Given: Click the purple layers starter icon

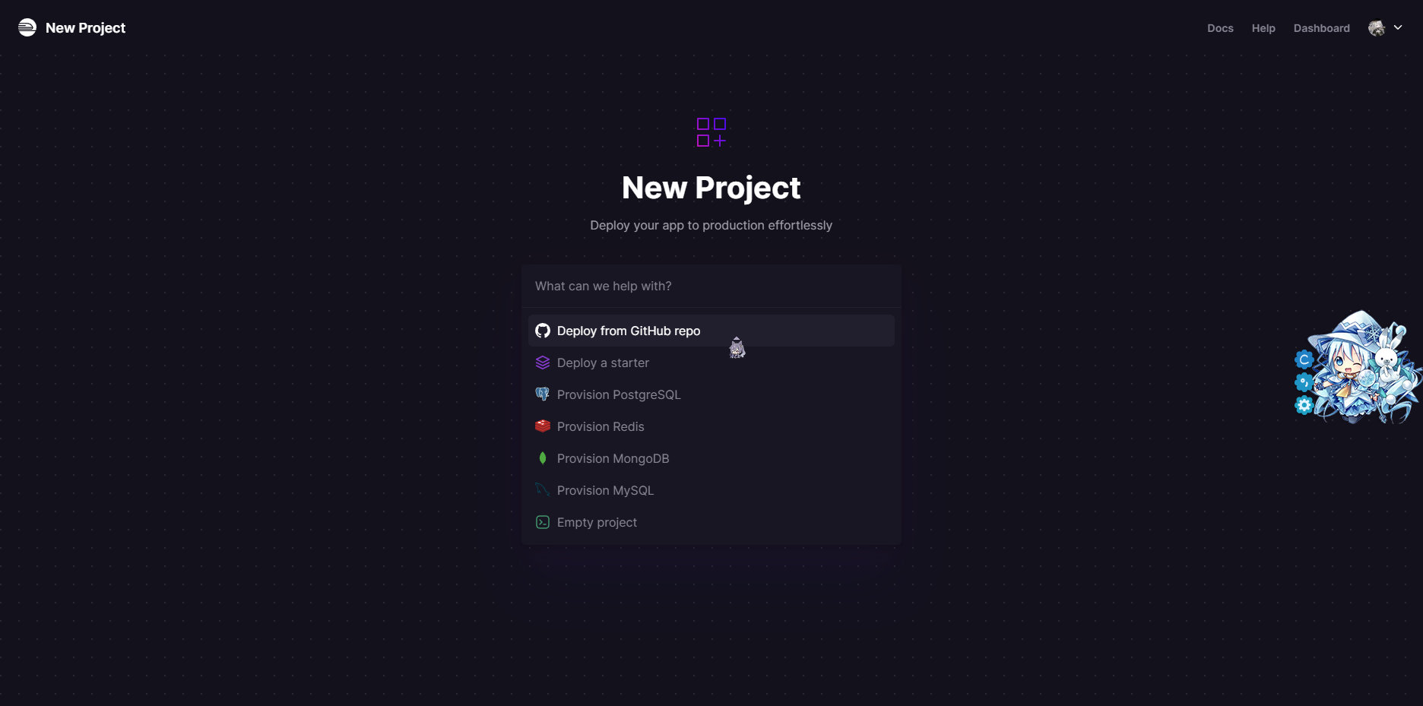Looking at the screenshot, I should coord(543,362).
